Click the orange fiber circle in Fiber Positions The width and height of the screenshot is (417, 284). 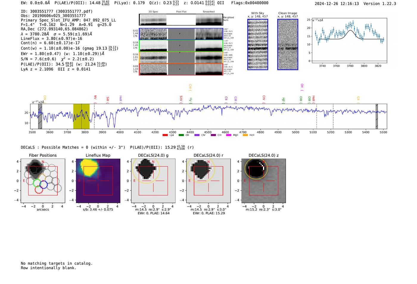tap(42, 178)
